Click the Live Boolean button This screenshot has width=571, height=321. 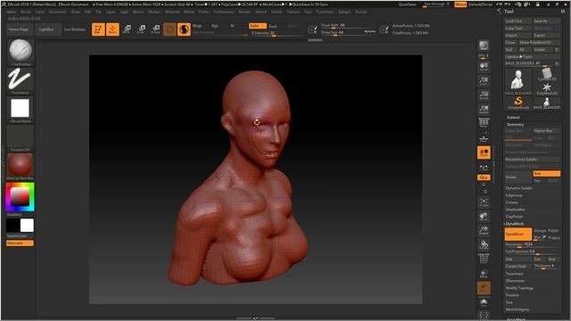75,29
